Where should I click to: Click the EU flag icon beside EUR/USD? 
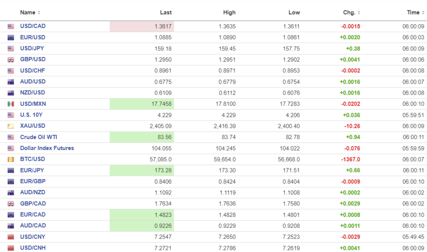click(11, 37)
